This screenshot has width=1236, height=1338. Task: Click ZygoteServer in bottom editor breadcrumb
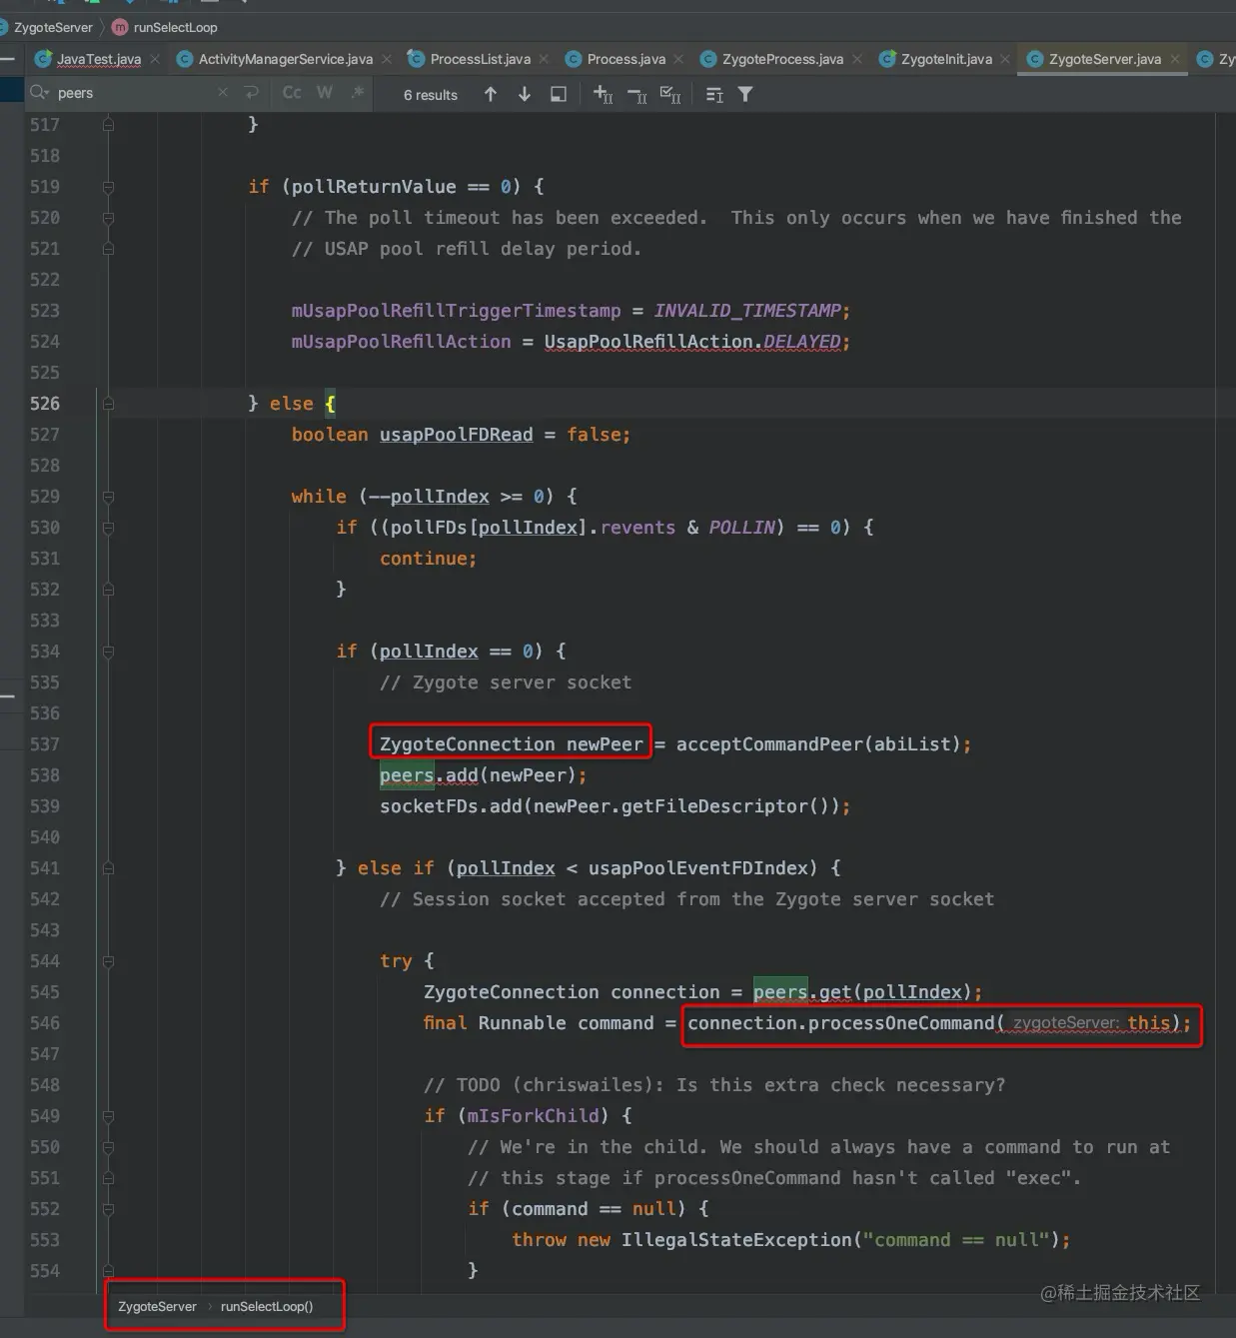pyautogui.click(x=157, y=1306)
